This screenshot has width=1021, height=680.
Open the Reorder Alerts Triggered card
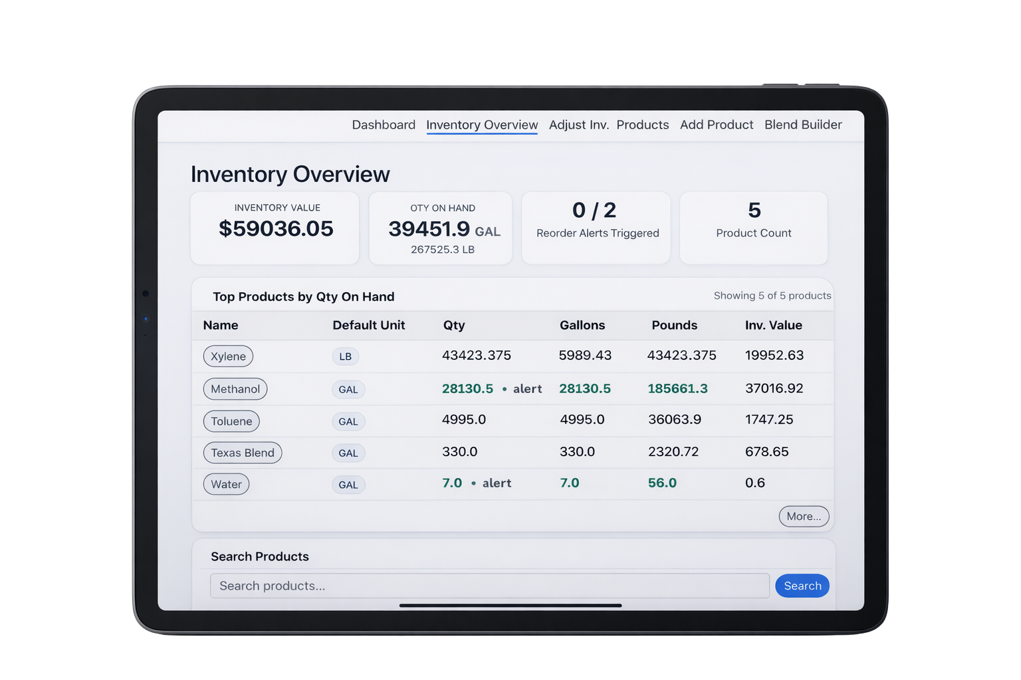596,228
